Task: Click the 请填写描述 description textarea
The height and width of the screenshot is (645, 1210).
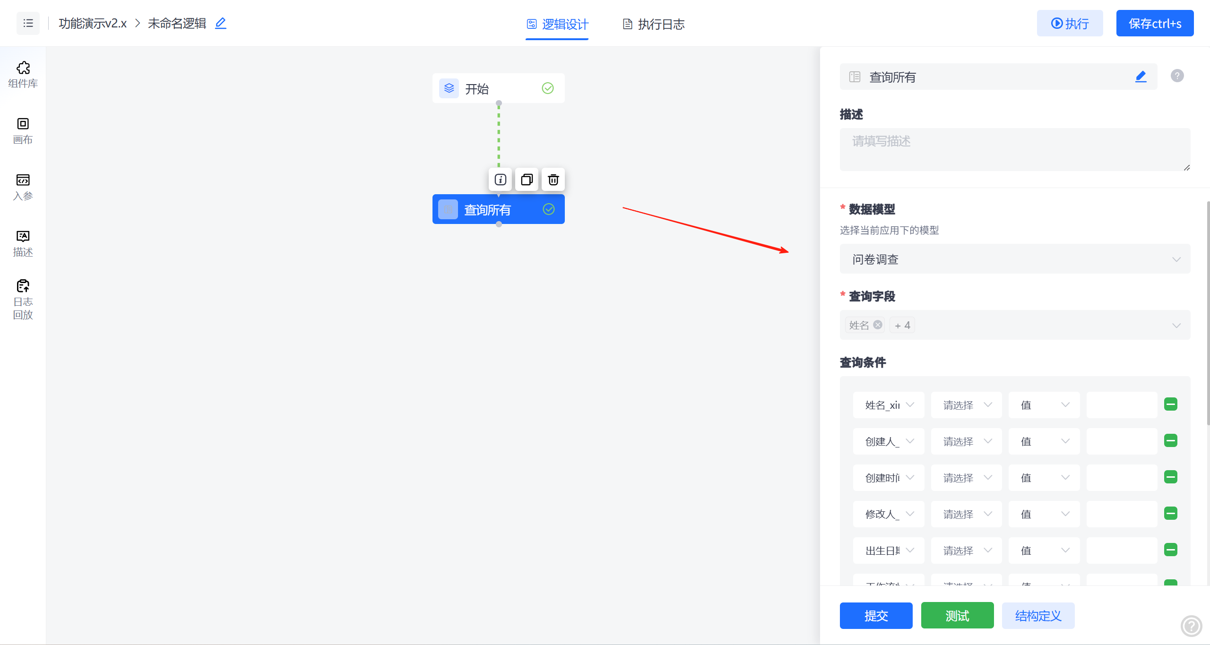Action: pos(1015,149)
